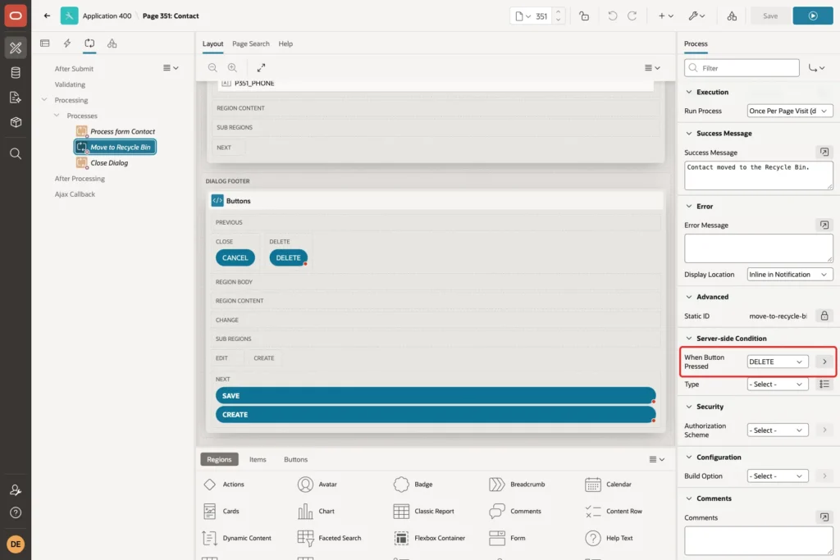
Task: Pick the Calendar region icon
Action: point(592,484)
